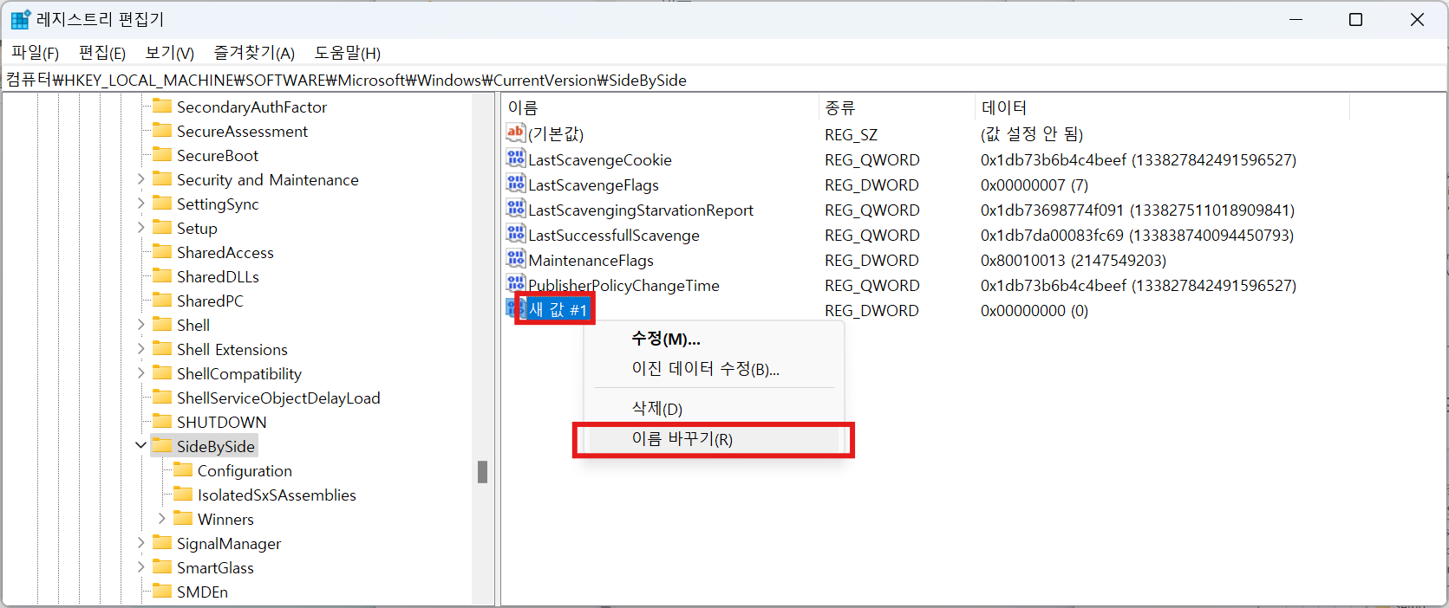Screen dimensions: 1449x608
Task: Expand the Winners subkey
Action: 162,519
